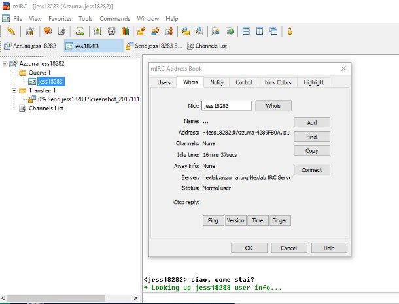Open the Colors toolbar icon

[x=125, y=31]
